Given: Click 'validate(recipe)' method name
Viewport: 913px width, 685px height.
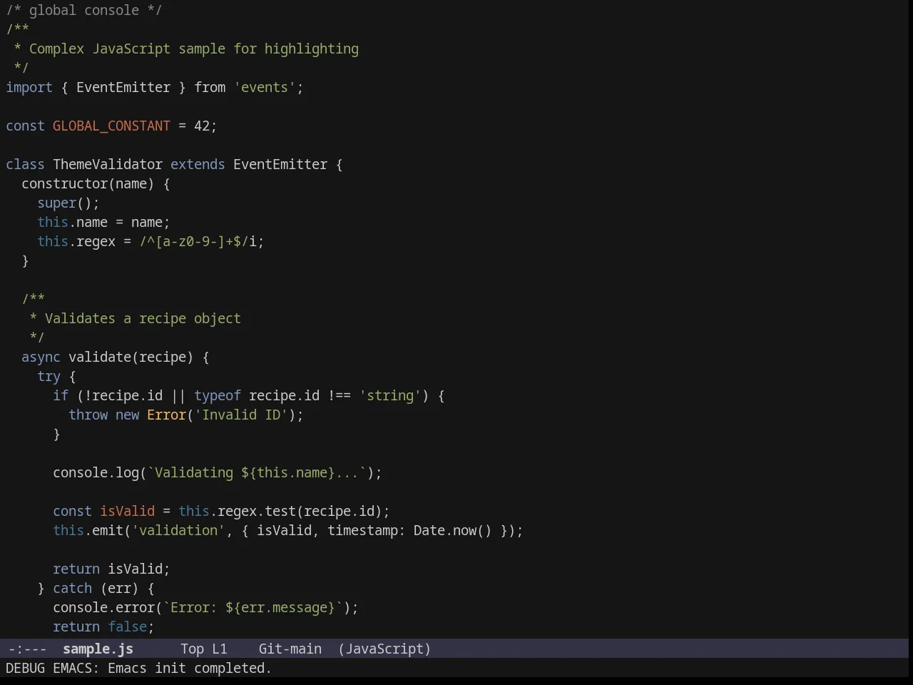Looking at the screenshot, I should coord(131,357).
